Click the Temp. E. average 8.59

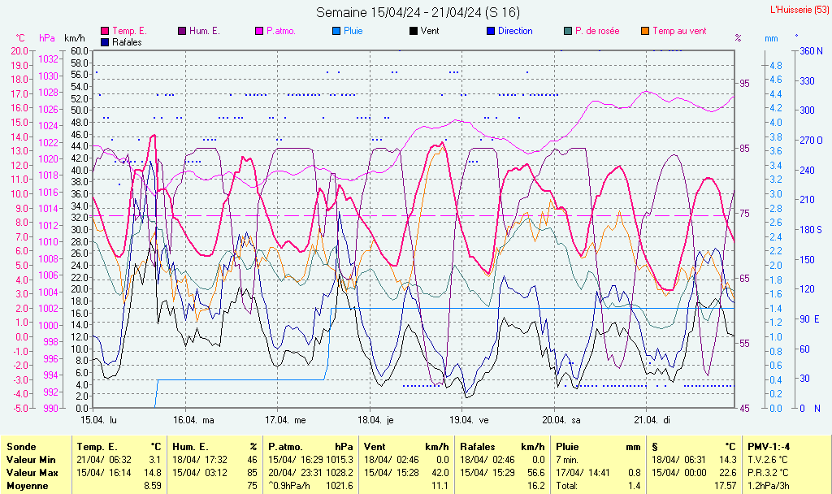click(152, 486)
